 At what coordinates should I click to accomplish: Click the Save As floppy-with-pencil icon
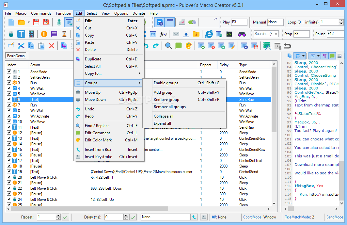coord(46,22)
